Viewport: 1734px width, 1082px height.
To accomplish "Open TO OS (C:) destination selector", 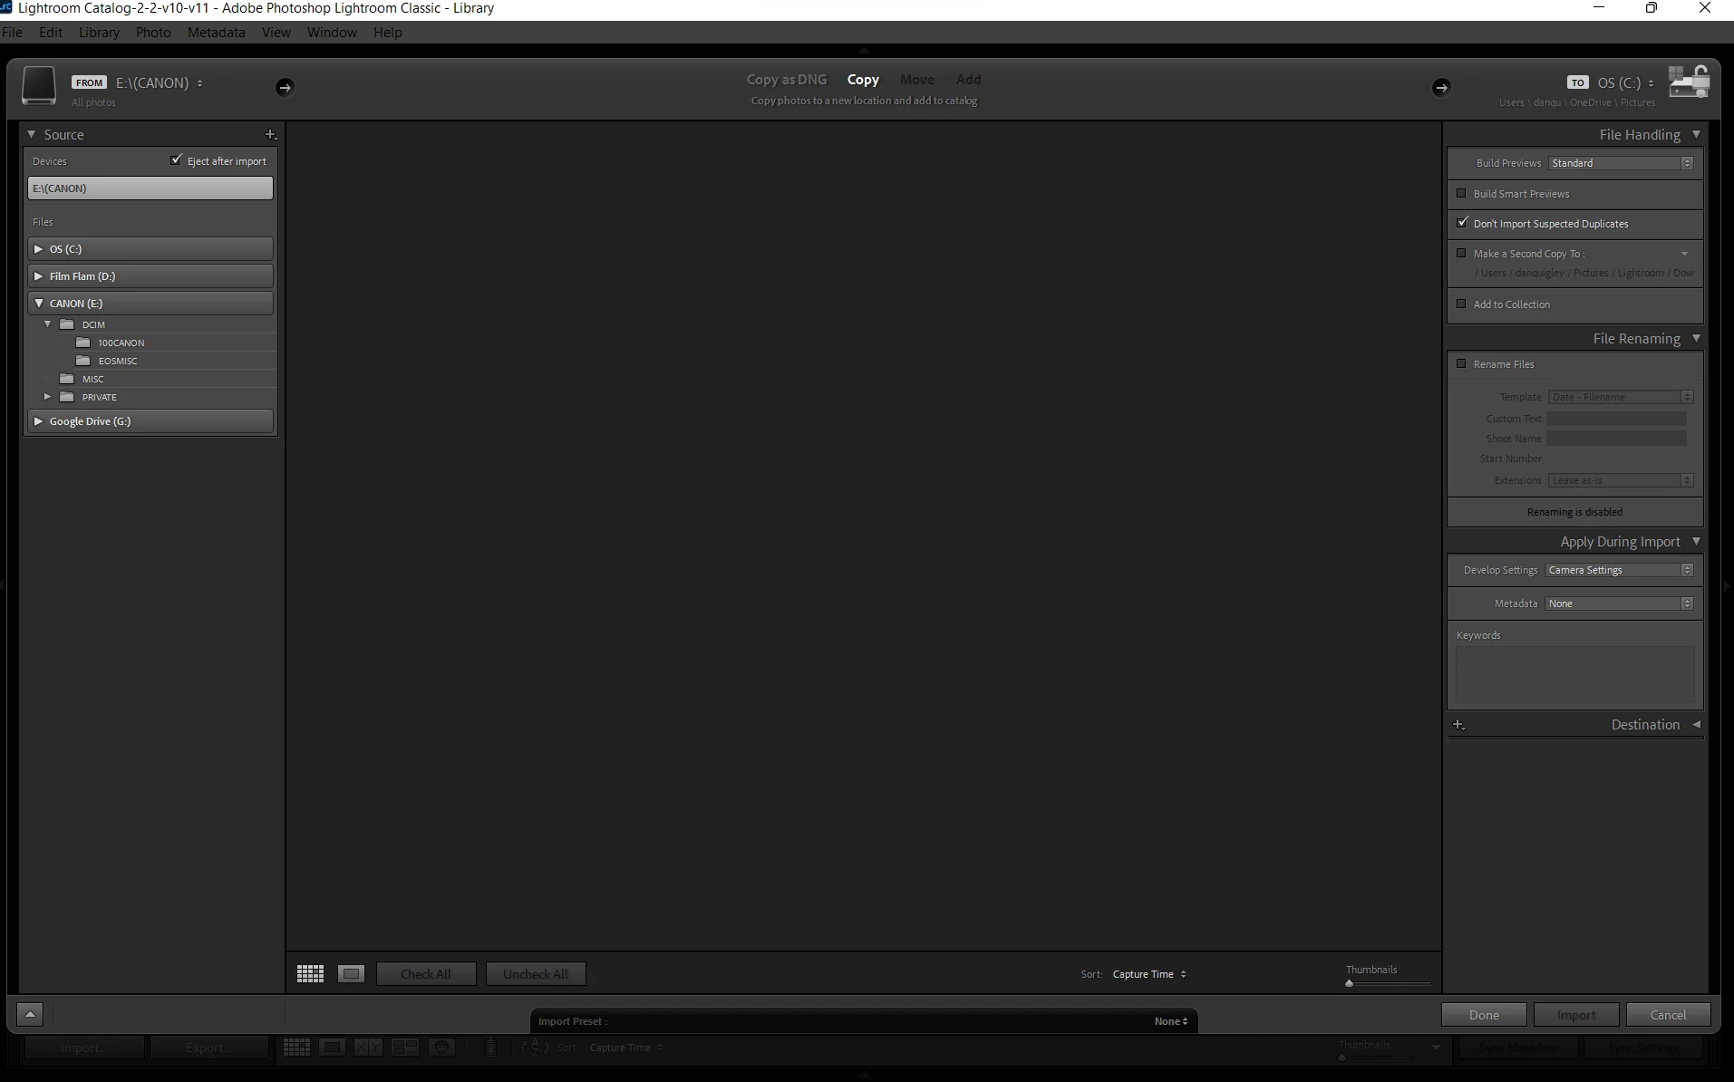I will coord(1625,82).
